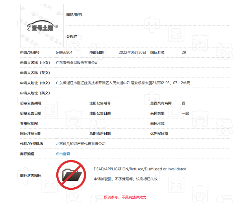The width and height of the screenshot is (250, 203).
Task: Open the 壹号土猪 trademark logo image
Action: coord(42,25)
